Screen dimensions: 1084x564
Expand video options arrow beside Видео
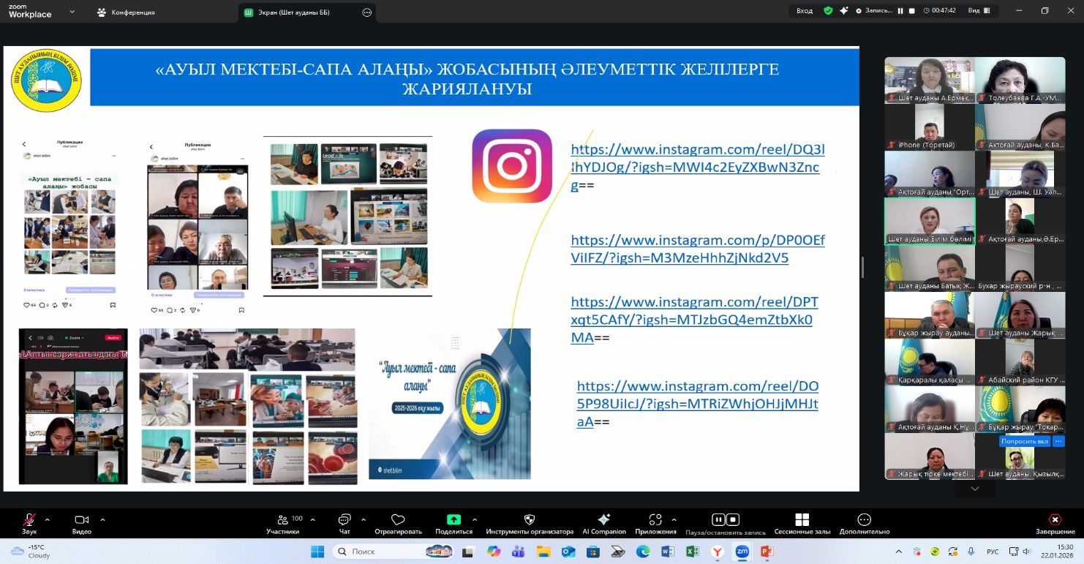pos(102,519)
